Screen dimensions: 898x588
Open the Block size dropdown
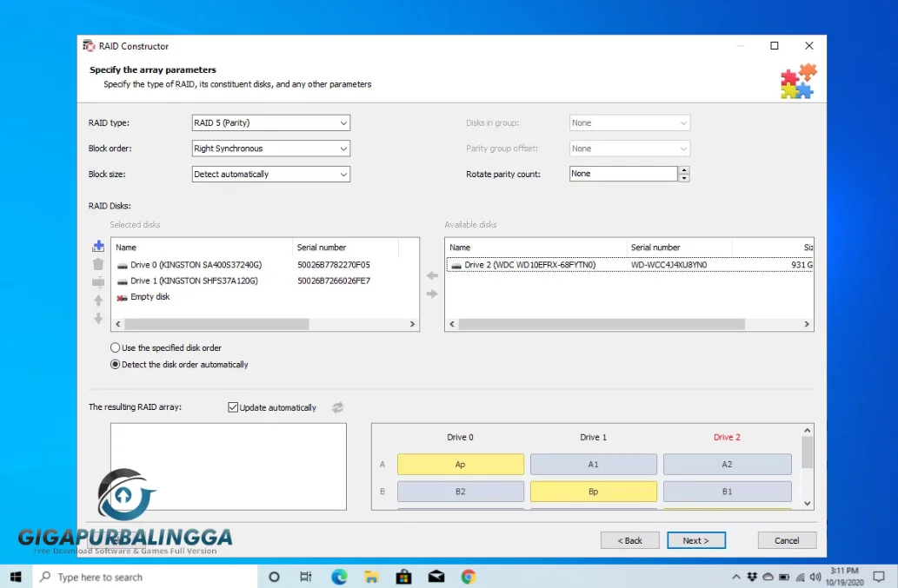[x=270, y=175]
